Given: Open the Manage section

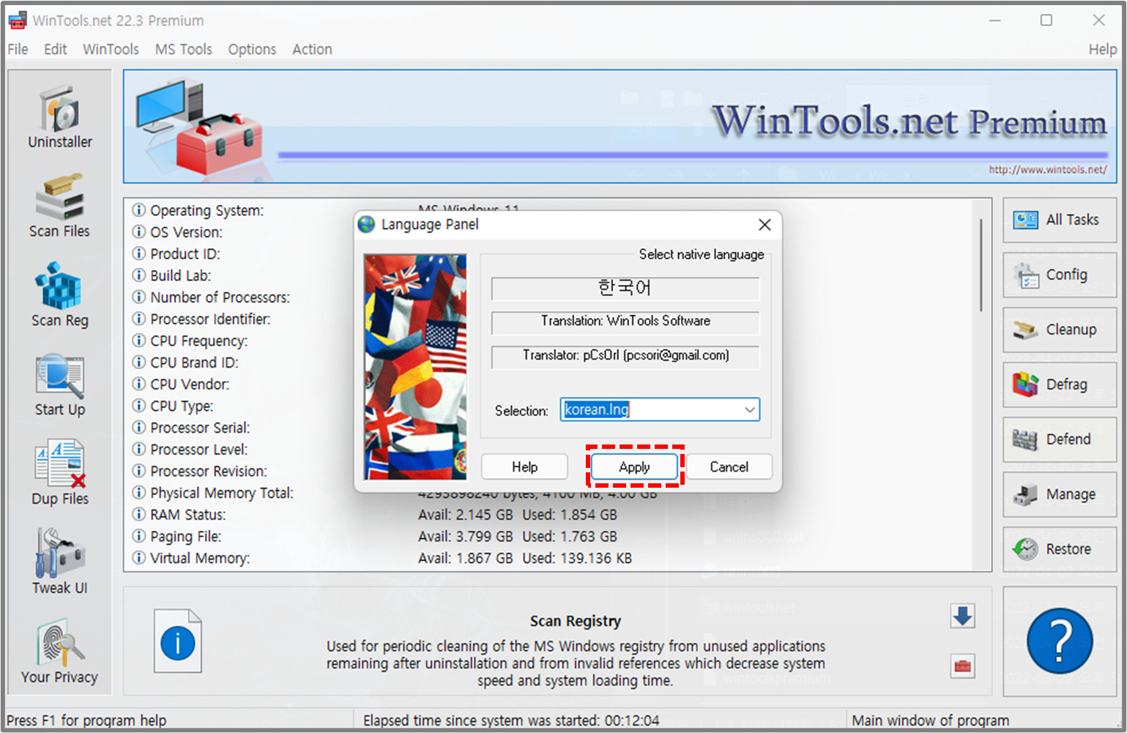Looking at the screenshot, I should tap(1059, 494).
